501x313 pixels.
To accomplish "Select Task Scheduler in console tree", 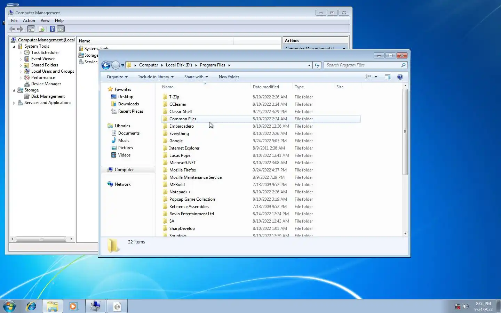I will point(45,53).
